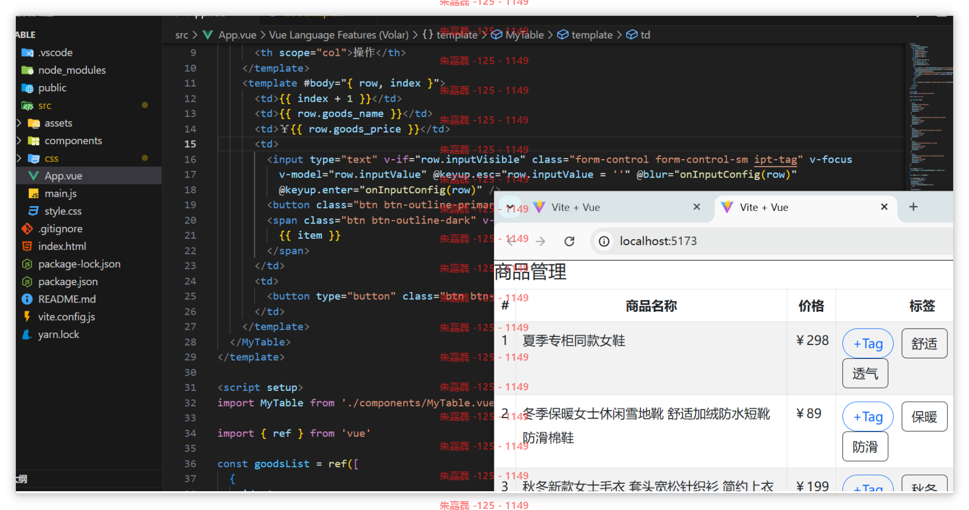Click the App.vue breadcrumb segment
Screen dimensions: 969x510
(237, 35)
